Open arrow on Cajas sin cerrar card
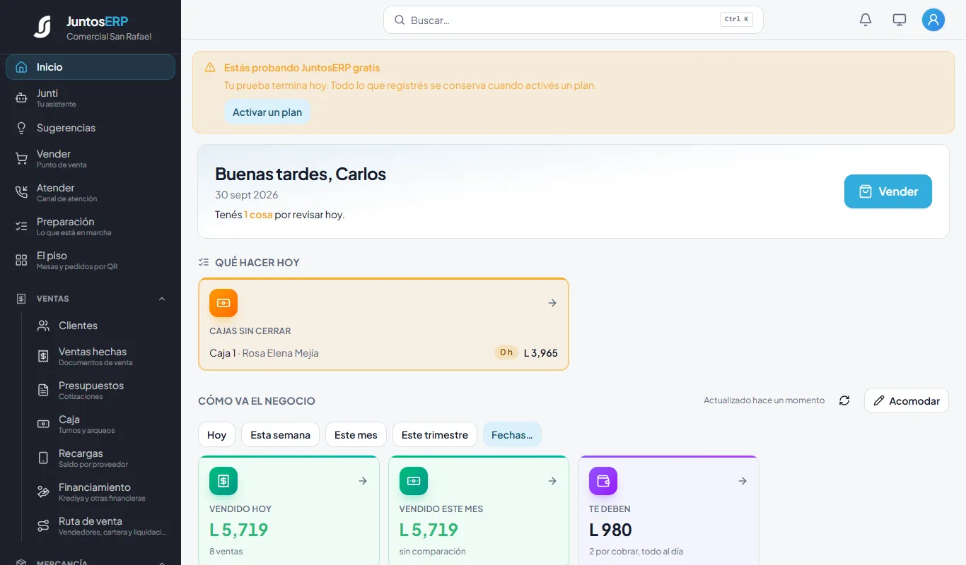Image resolution: width=966 pixels, height=565 pixels. point(552,303)
